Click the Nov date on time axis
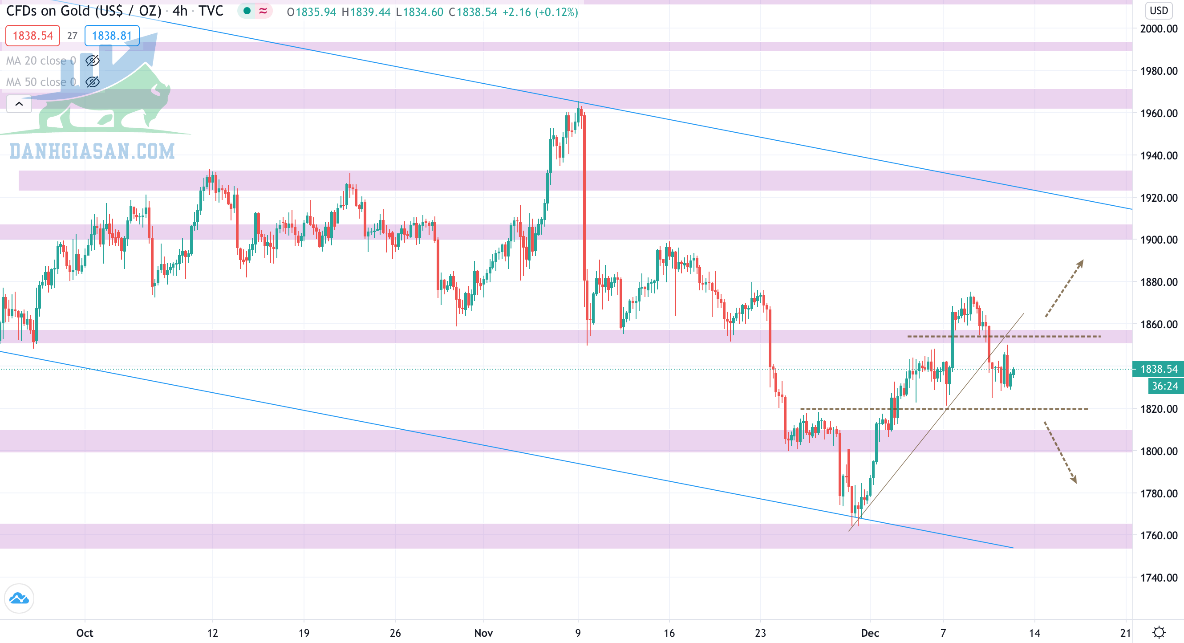Image resolution: width=1184 pixels, height=643 pixels. 483,633
